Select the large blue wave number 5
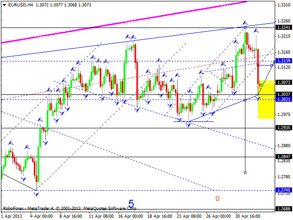Image resolution: width=293 pixels, height=220 pixels. [x=131, y=203]
